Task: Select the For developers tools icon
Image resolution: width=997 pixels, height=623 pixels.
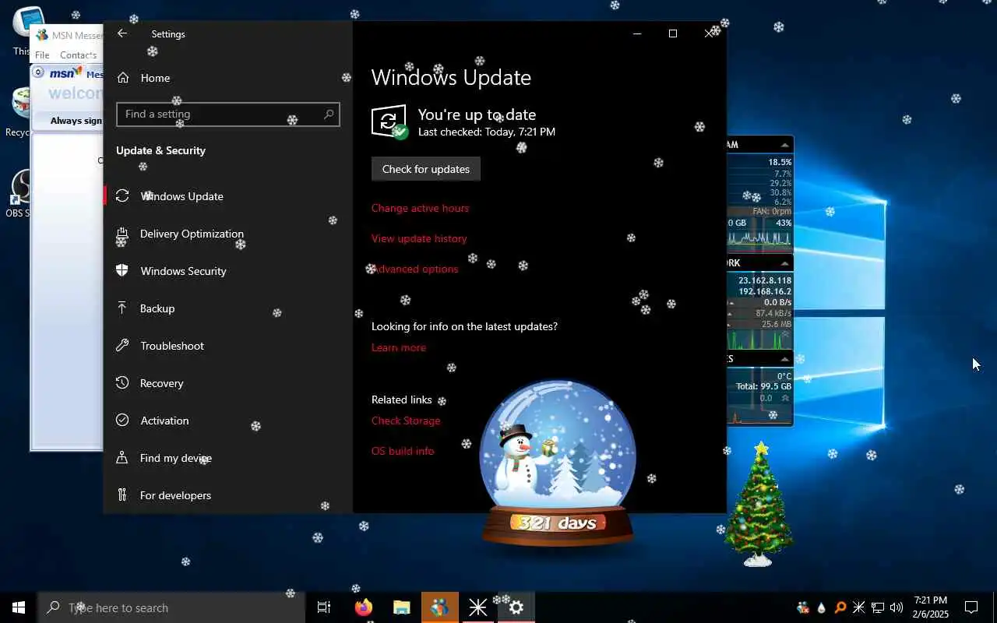Action: click(x=122, y=495)
